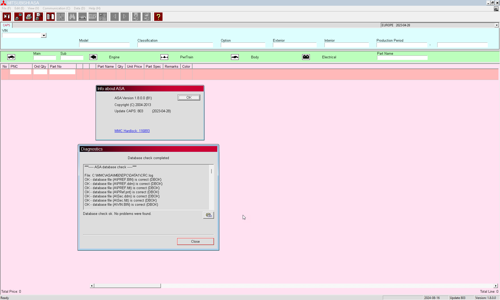This screenshot has height=300, width=500.
Task: Open the EUROPE region dropdown
Action: (496, 25)
